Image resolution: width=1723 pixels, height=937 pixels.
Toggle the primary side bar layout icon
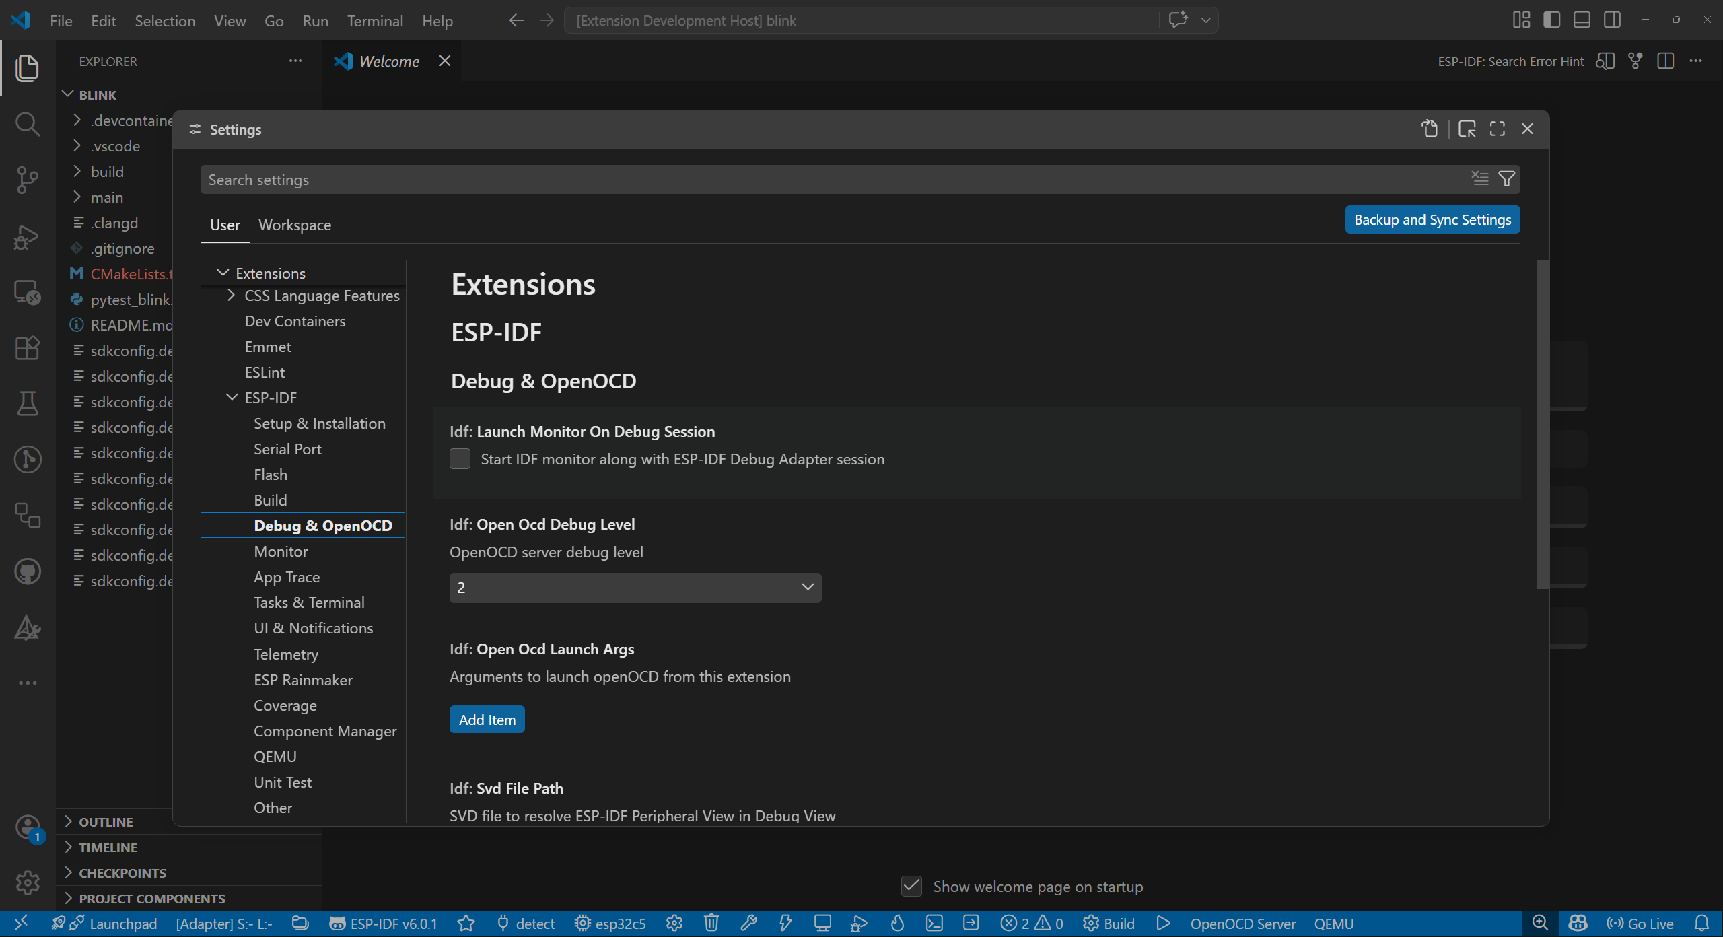(x=1551, y=20)
